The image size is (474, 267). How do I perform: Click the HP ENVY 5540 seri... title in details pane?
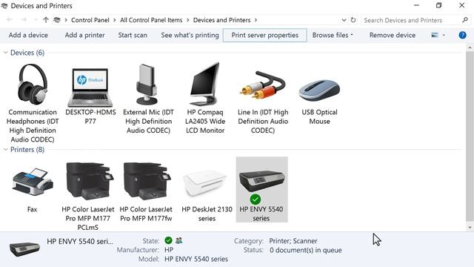coord(80,241)
